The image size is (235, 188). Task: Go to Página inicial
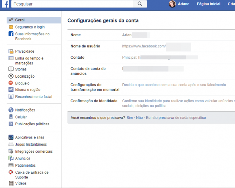209,4
